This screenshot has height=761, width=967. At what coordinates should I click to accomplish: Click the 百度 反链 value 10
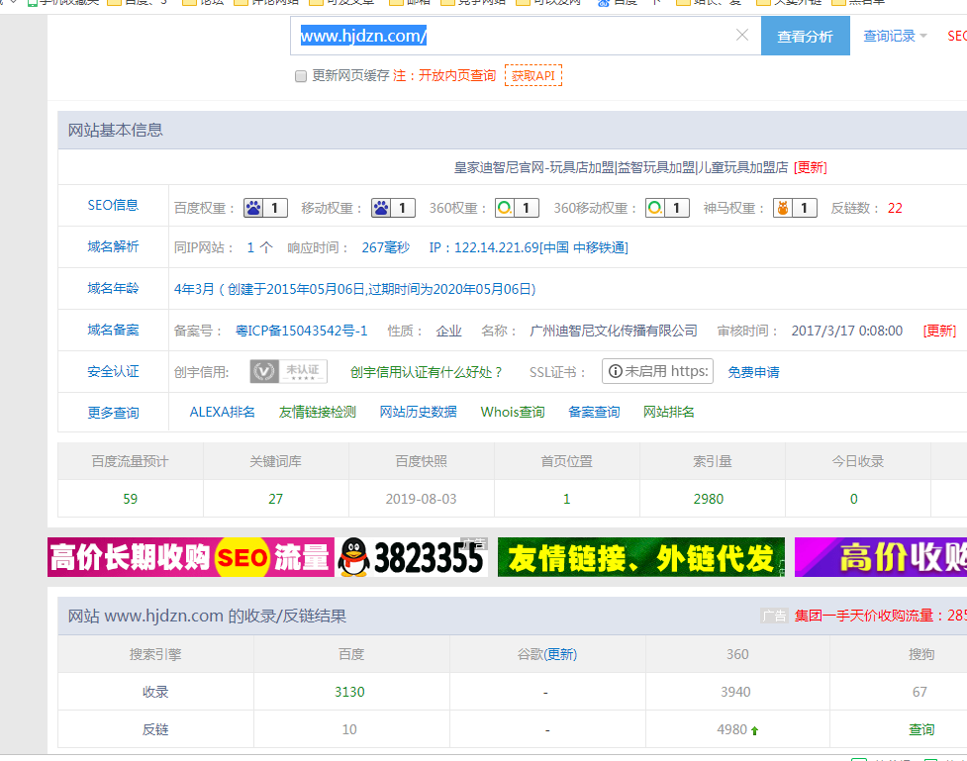[x=349, y=729]
